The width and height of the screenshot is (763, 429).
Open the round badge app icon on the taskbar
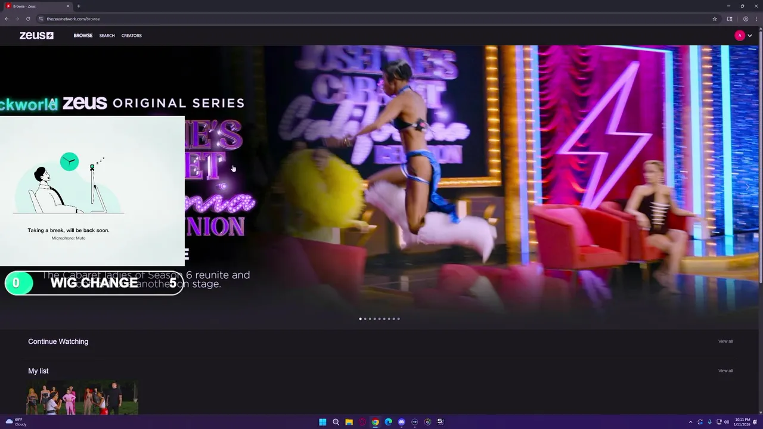[x=427, y=422]
